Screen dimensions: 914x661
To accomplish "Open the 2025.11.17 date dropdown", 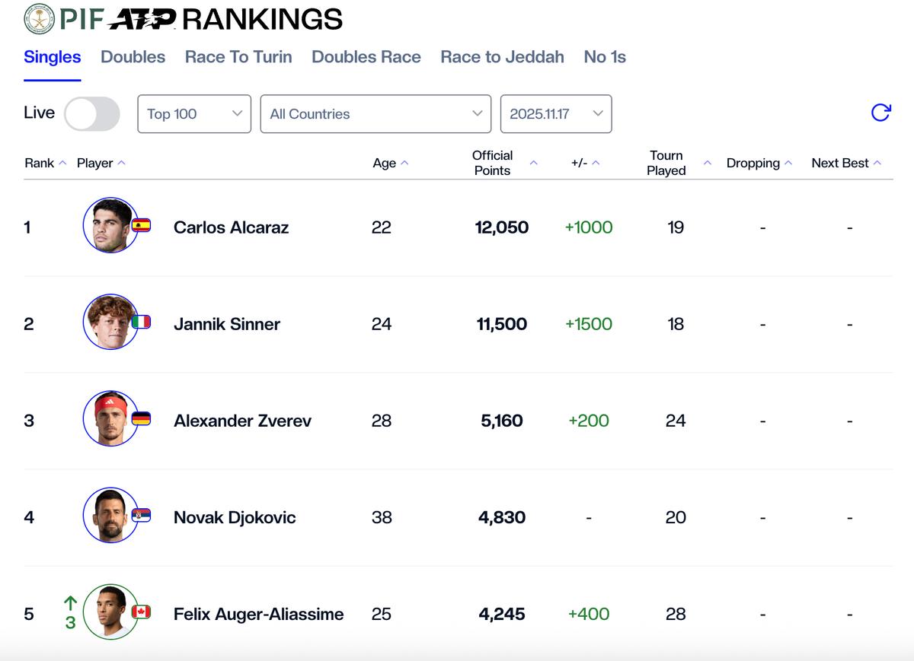I will click(554, 113).
